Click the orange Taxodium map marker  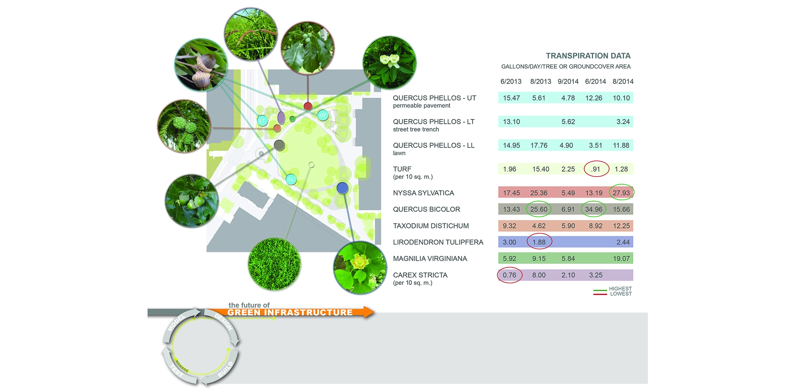pos(277,128)
